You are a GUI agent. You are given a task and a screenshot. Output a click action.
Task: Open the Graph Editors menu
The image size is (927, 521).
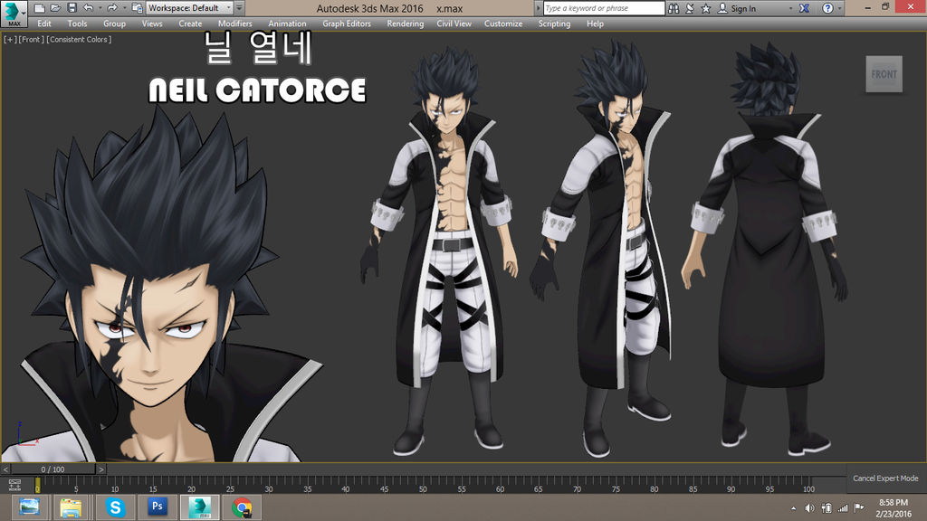(x=347, y=24)
